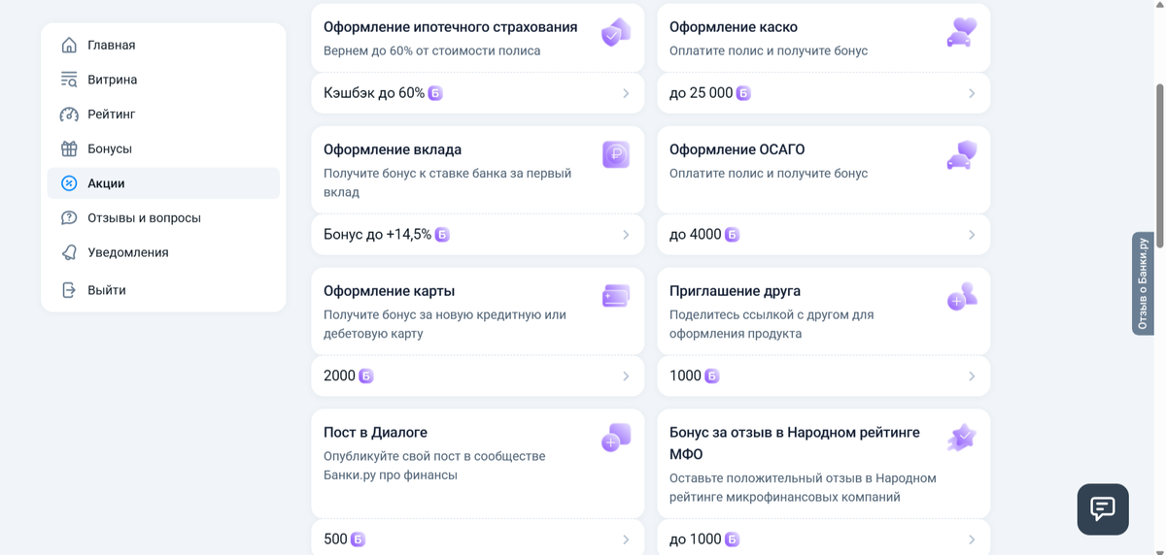The height and width of the screenshot is (555, 1166).
Task: Expand the Бонус до +14,5% chevron
Action: [x=626, y=235]
